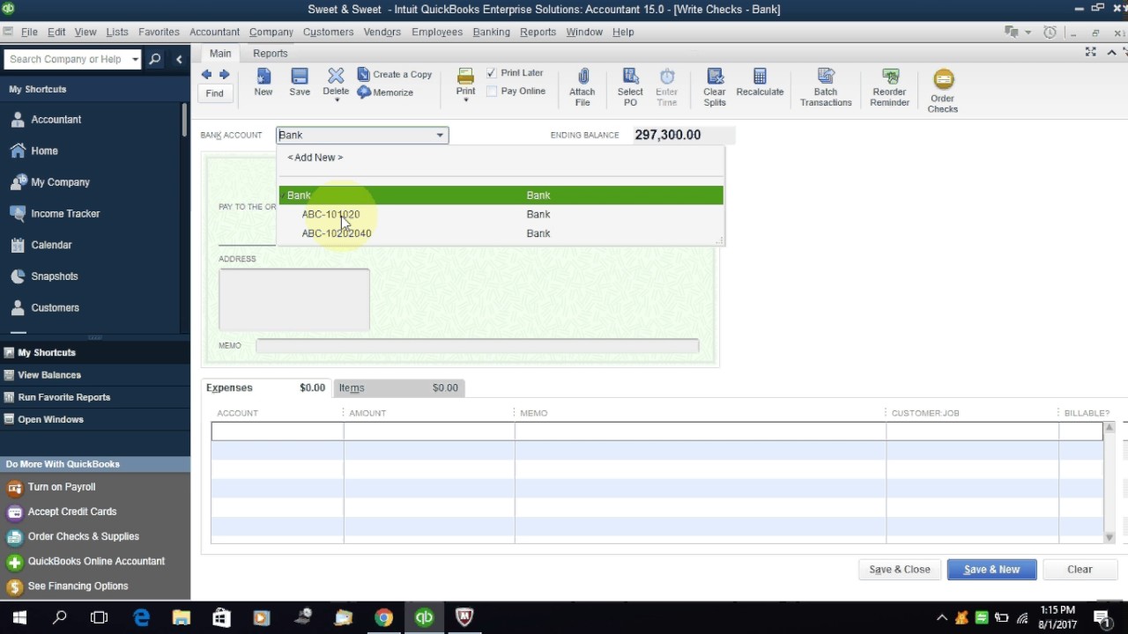Toggle the Pay Online checkbox
This screenshot has height=634, width=1128.
pyautogui.click(x=492, y=92)
